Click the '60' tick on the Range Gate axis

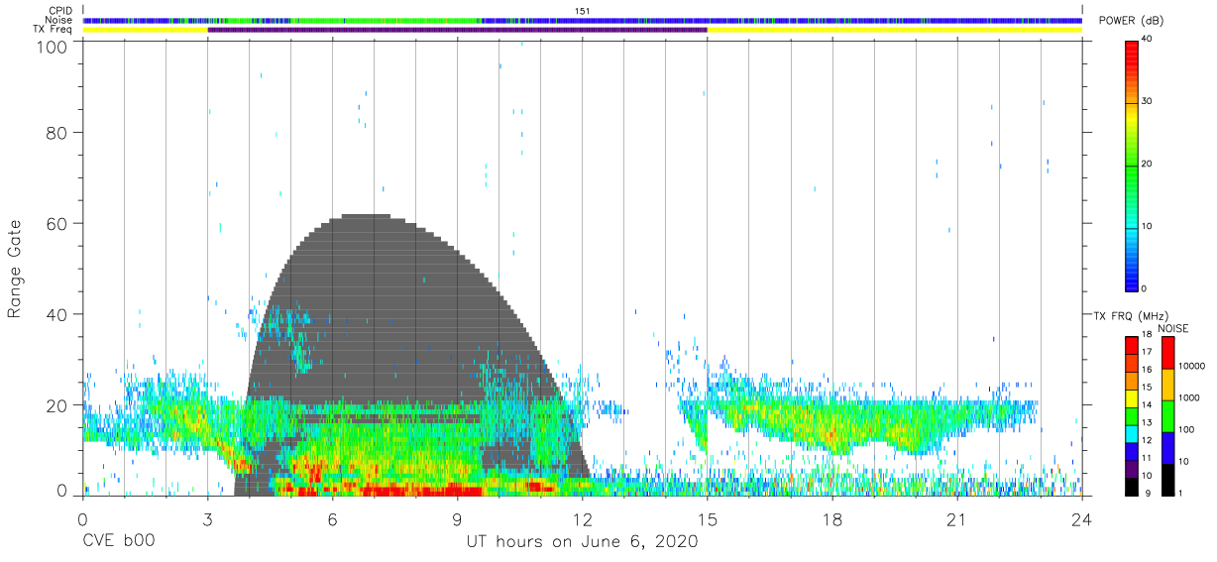coord(56,223)
